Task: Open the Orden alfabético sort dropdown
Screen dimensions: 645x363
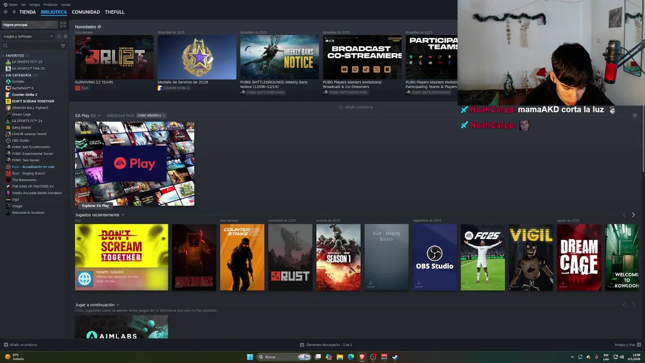Action: click(151, 115)
